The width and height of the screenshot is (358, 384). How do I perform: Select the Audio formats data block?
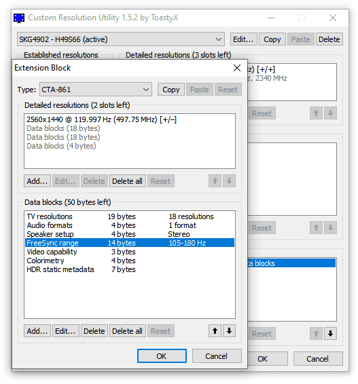(130, 225)
